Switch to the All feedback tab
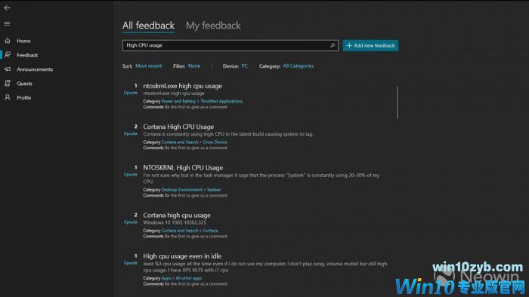Viewport: 529px width, 297px height. click(148, 25)
